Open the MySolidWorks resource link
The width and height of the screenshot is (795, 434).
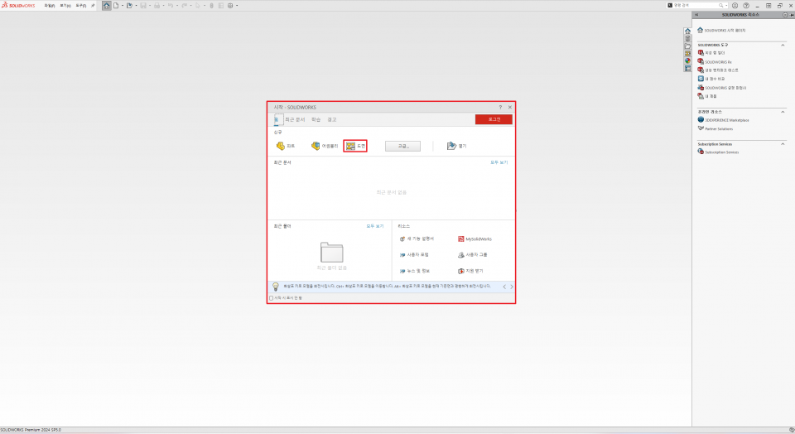tap(475, 239)
